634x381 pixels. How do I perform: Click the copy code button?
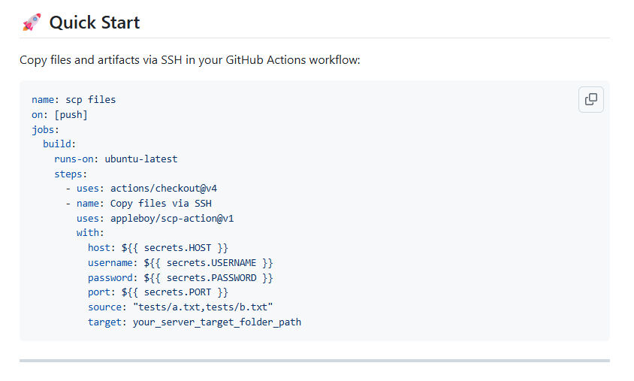tap(591, 99)
